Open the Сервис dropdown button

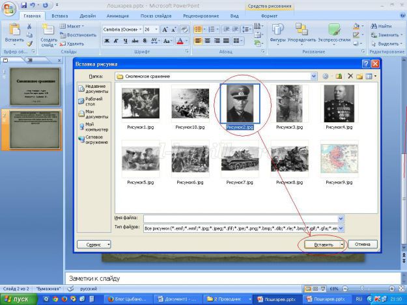click(94, 245)
